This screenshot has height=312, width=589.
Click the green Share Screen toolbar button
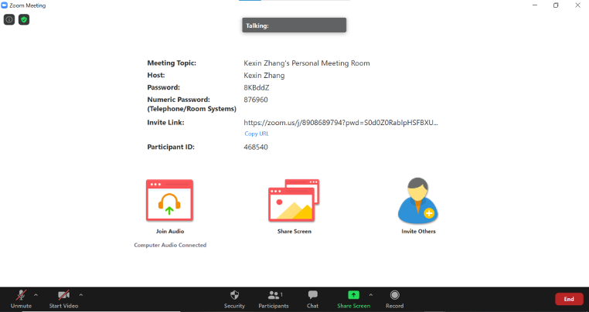point(353,299)
